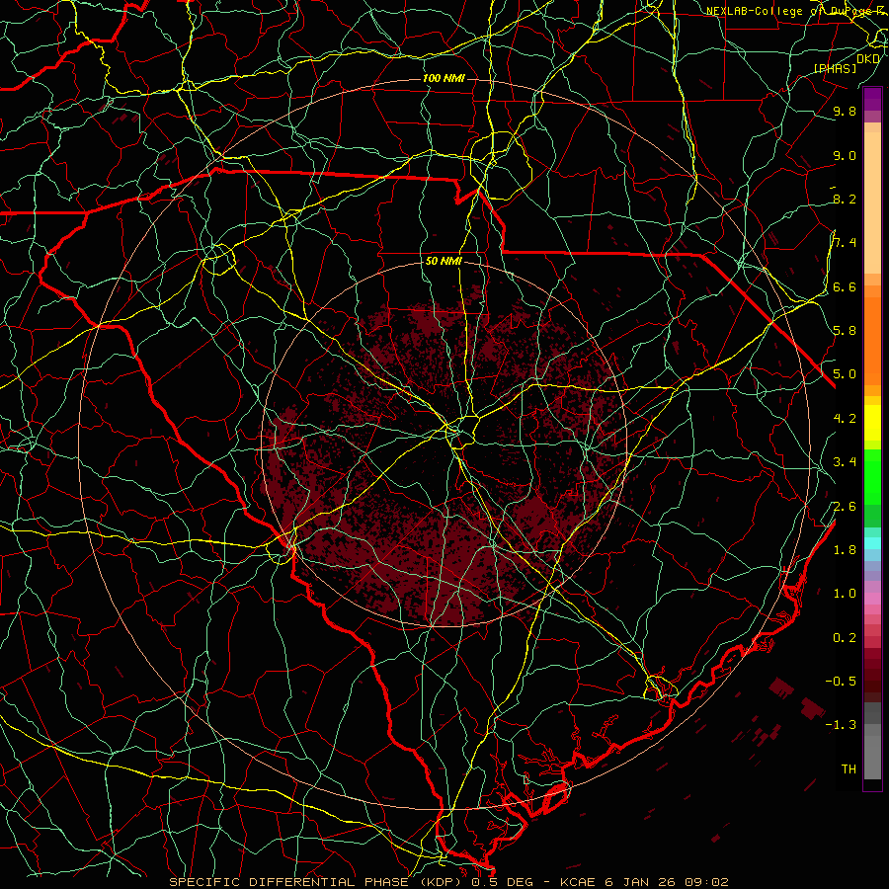Viewport: 889px width, 889px height.
Task: Click the 8.2 legend value
Action: pyautogui.click(x=845, y=199)
